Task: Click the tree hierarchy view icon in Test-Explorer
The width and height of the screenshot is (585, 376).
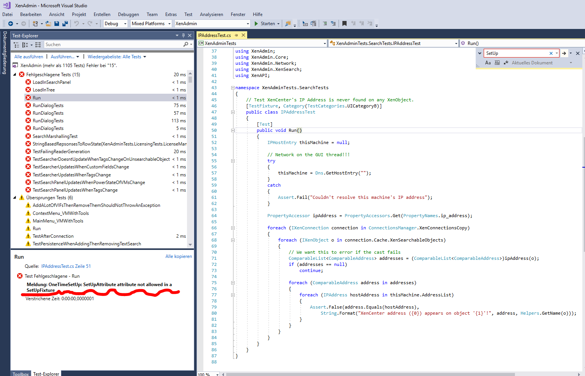Action: click(16, 45)
